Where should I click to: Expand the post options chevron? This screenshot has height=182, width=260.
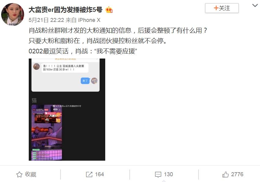[255, 5]
